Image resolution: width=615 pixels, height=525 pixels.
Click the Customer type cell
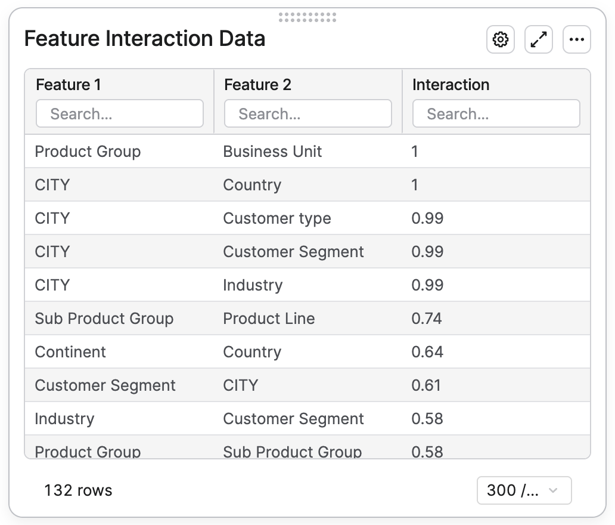pyautogui.click(x=277, y=218)
